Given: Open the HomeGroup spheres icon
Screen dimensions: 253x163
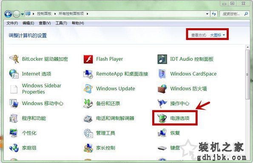Looking at the screenshot, I should [x=14, y=148].
